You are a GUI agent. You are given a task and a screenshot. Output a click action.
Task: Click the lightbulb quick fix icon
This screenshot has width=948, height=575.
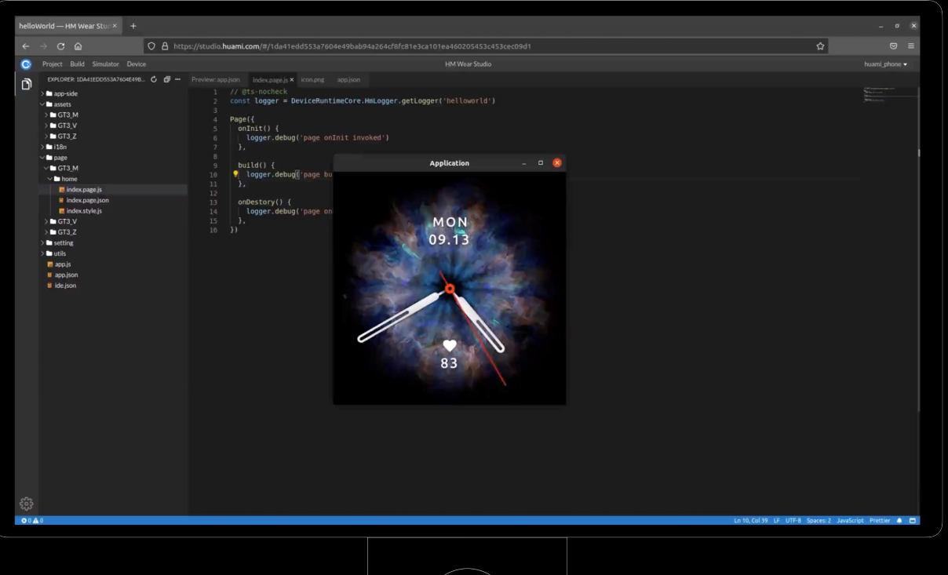pos(235,174)
